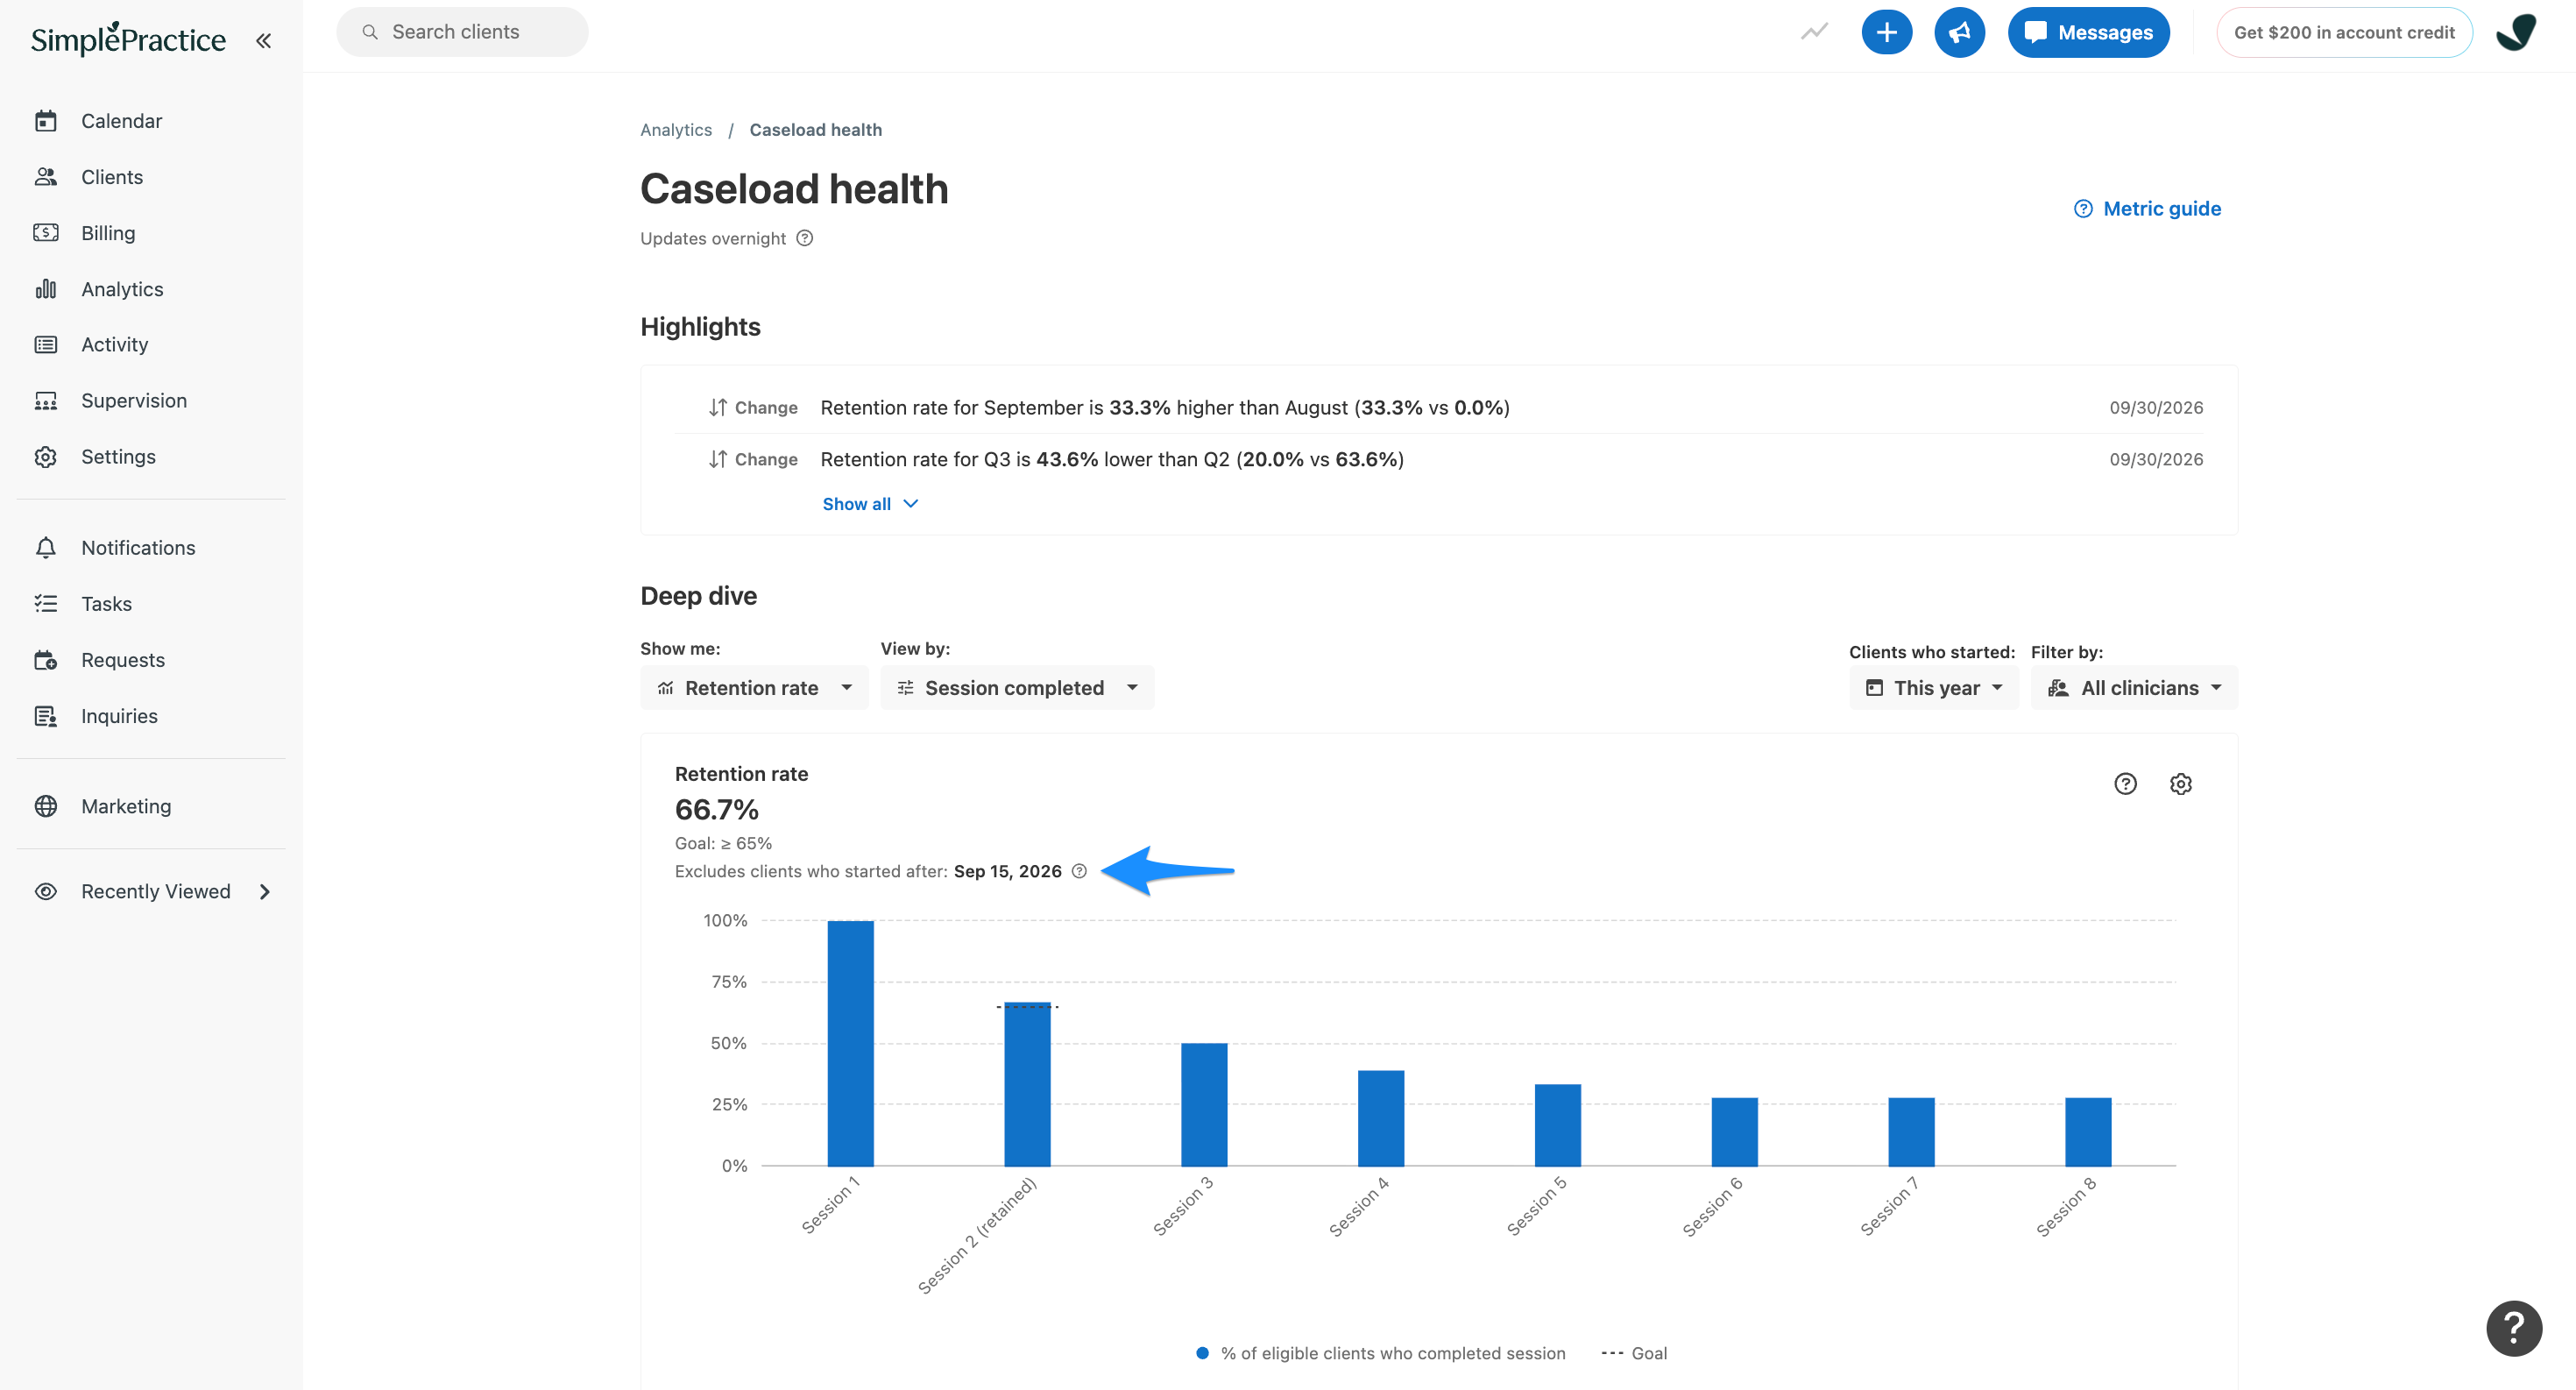
Task: Click the SimplePractice logo
Action: [x=128, y=39]
